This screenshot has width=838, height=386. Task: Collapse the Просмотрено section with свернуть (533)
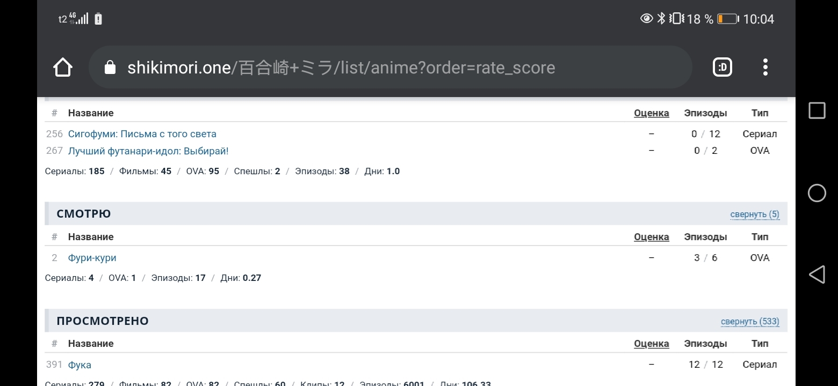pos(750,322)
